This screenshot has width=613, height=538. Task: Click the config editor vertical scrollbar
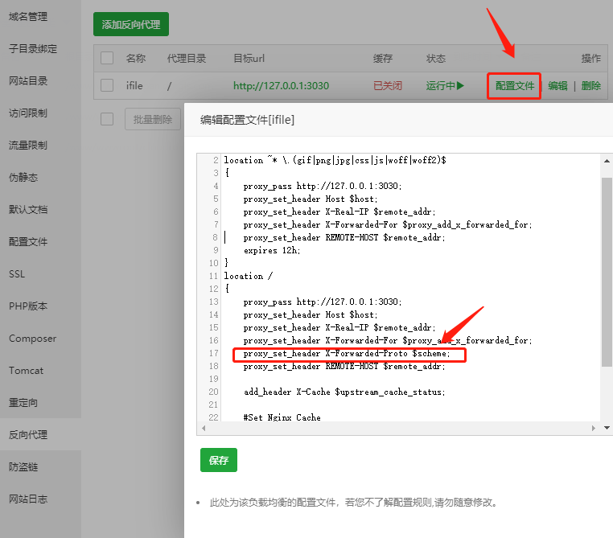coord(606,273)
